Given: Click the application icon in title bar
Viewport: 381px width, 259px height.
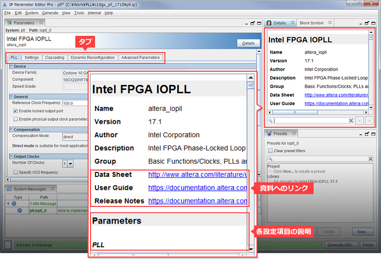Looking at the screenshot, I should 4,4.
